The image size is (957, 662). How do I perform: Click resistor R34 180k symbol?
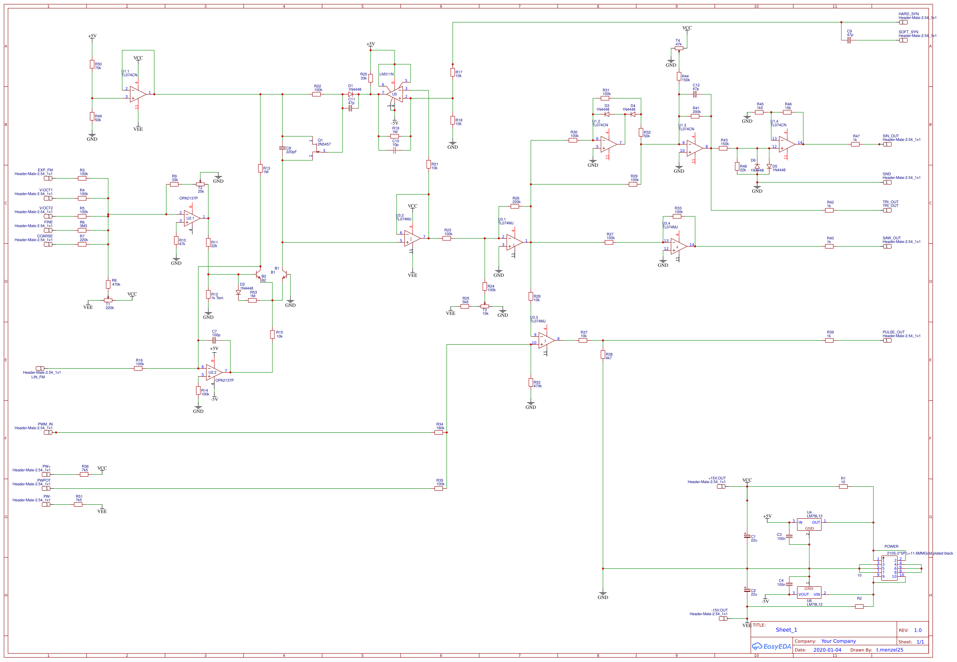click(439, 432)
